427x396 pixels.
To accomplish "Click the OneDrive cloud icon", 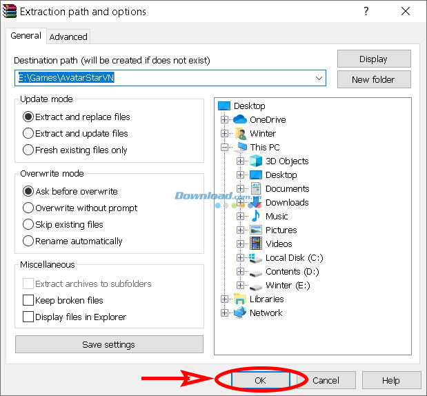I will 240,119.
